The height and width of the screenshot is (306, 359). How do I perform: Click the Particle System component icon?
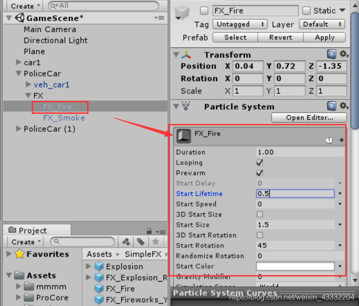click(x=186, y=106)
